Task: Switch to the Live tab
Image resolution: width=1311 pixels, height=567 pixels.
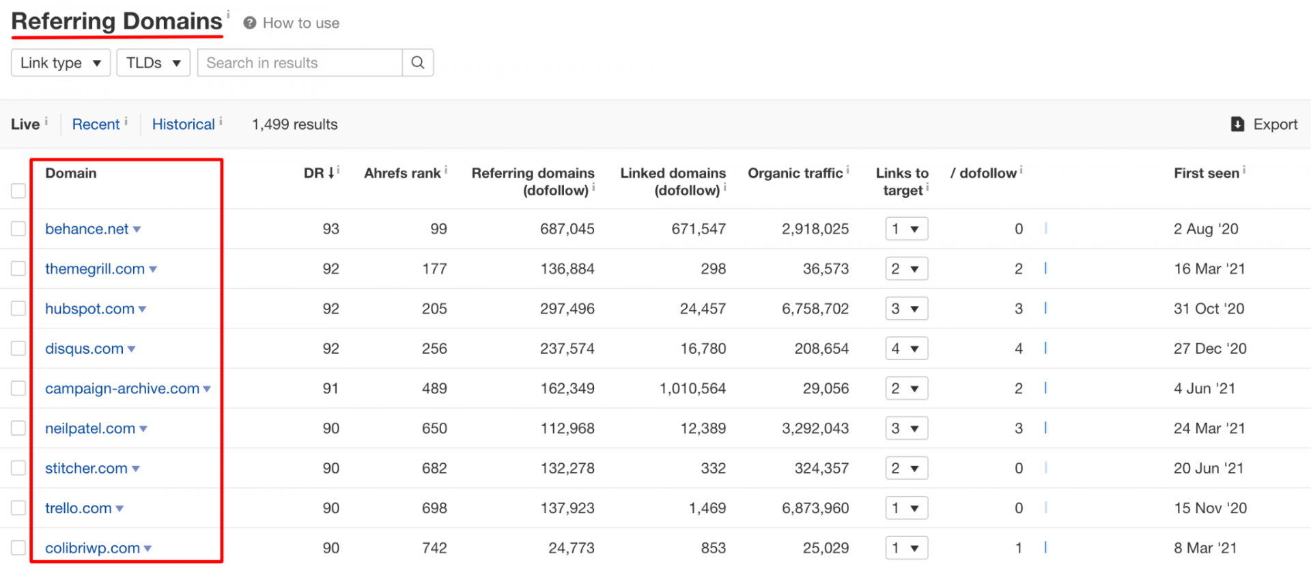Action: [x=25, y=124]
